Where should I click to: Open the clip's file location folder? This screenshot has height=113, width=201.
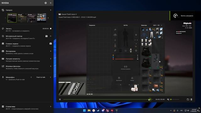point(188,100)
